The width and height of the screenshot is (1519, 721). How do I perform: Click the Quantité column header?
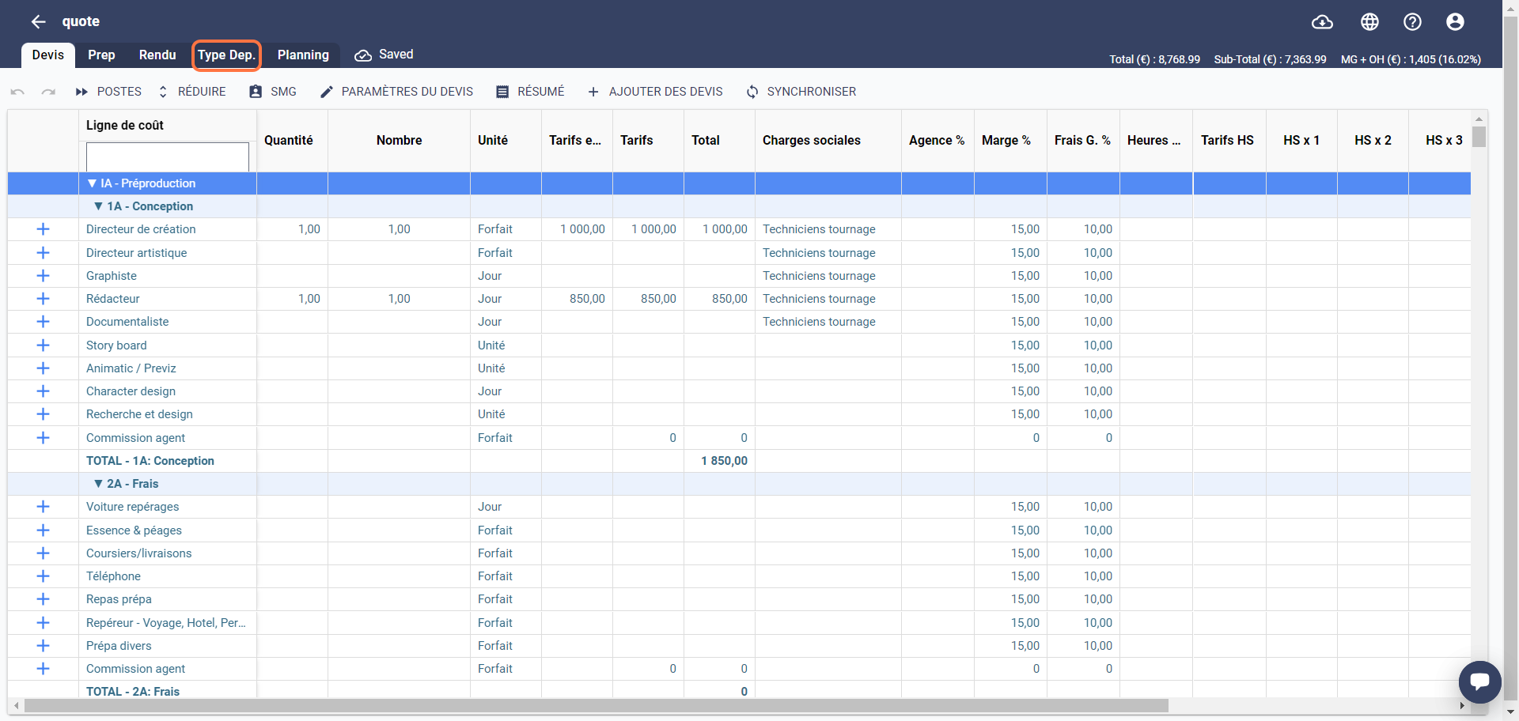click(x=292, y=141)
